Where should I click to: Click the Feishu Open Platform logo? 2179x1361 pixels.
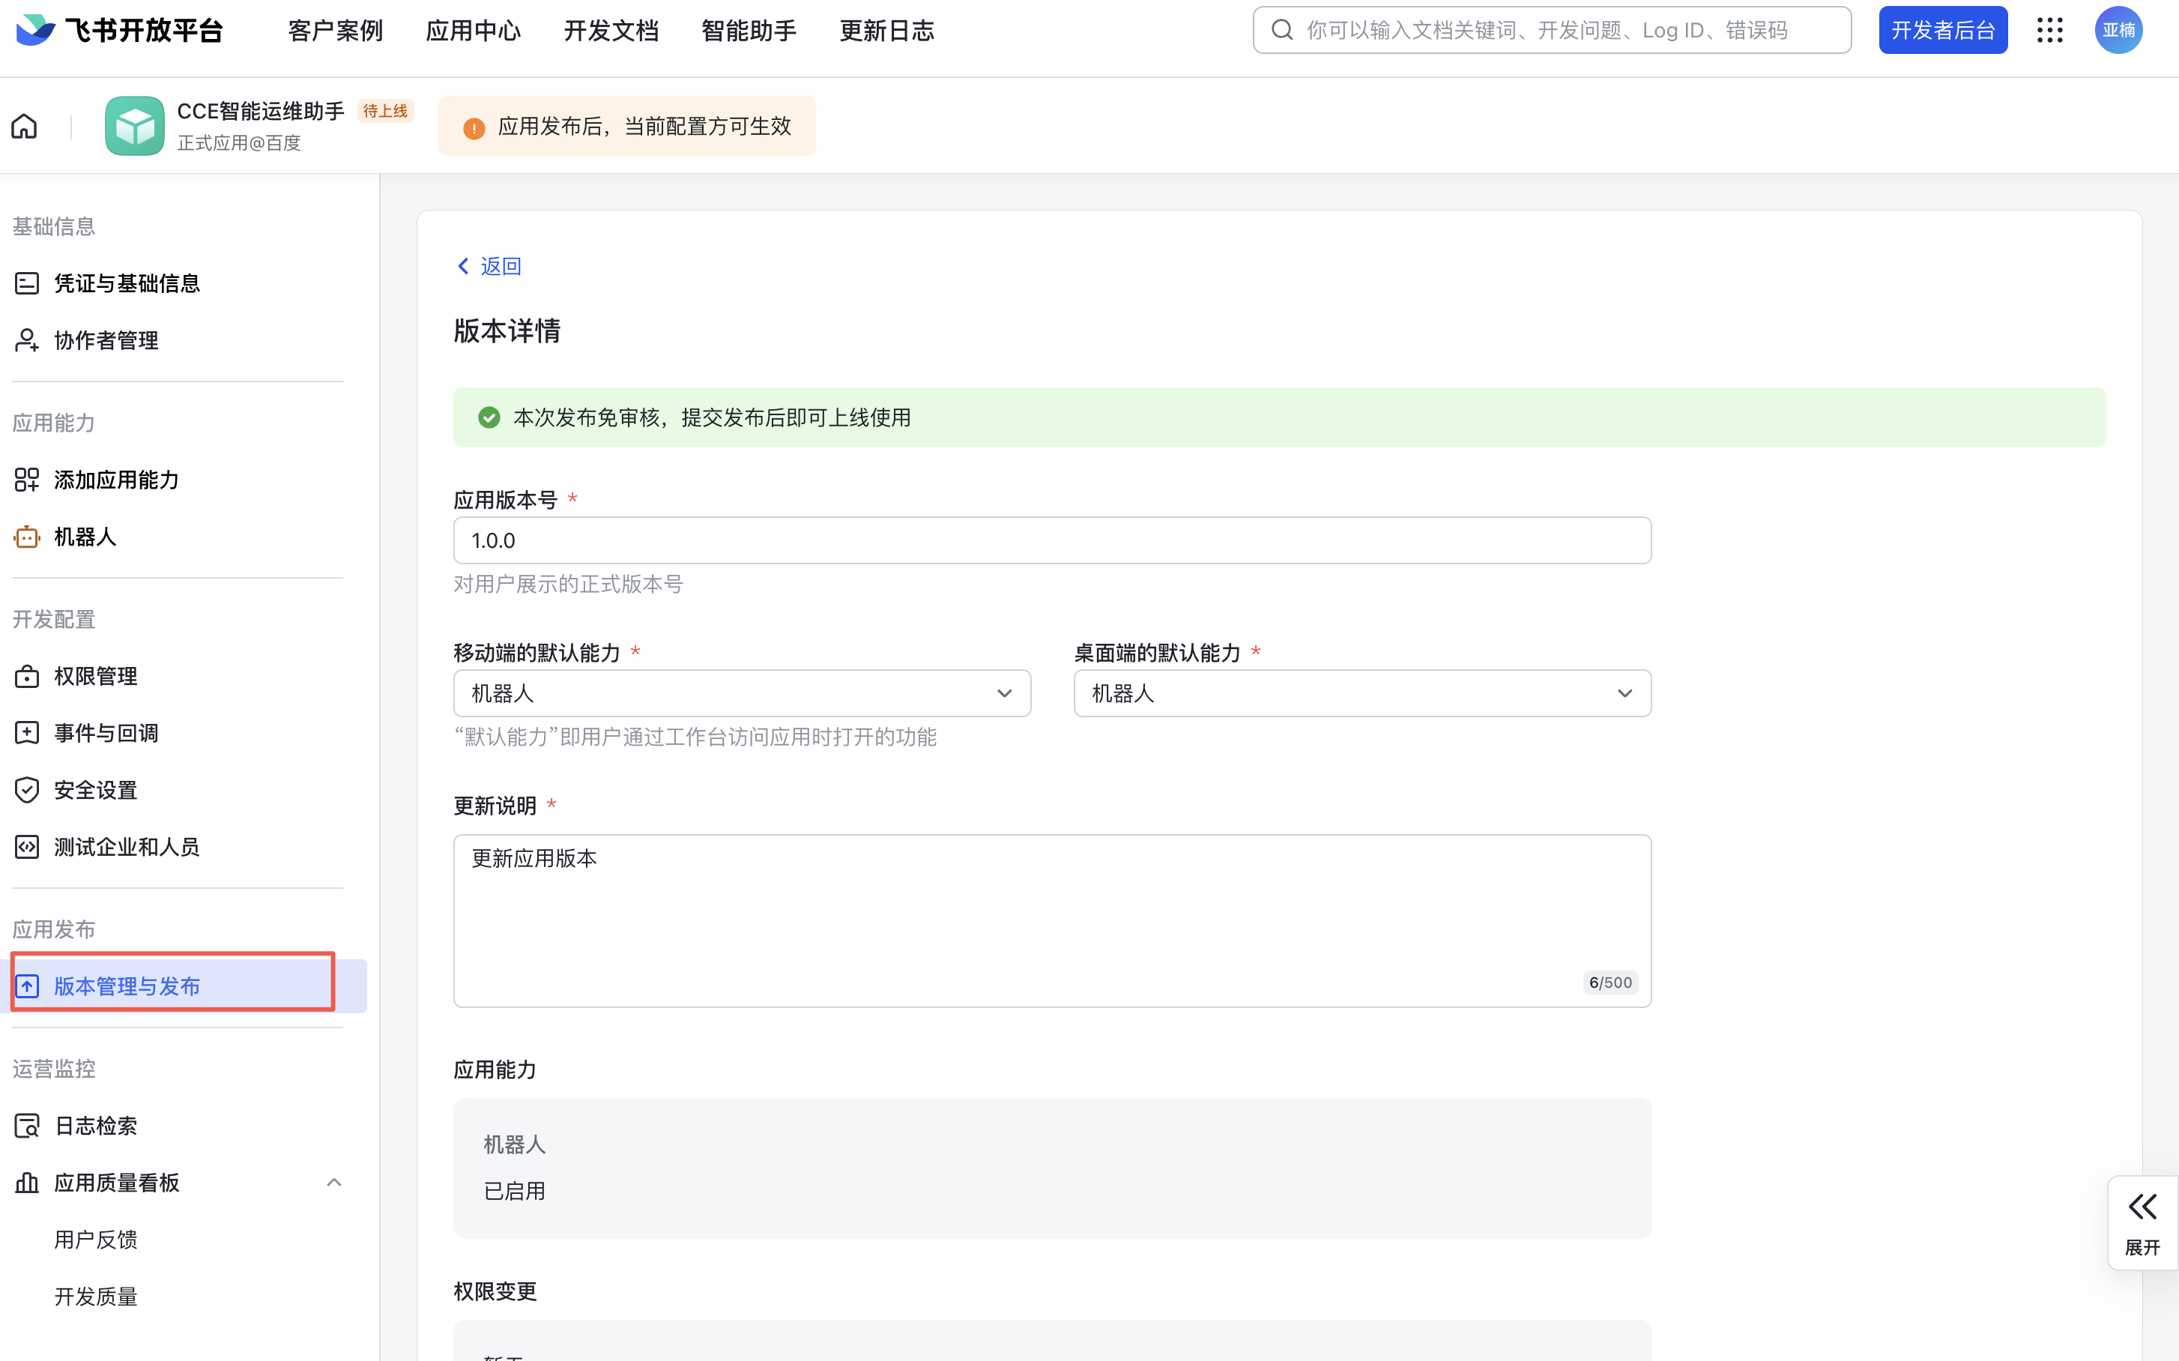(x=120, y=31)
